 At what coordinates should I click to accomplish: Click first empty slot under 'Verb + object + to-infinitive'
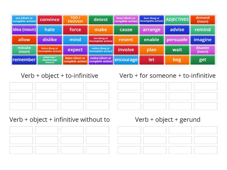(x=21, y=86)
